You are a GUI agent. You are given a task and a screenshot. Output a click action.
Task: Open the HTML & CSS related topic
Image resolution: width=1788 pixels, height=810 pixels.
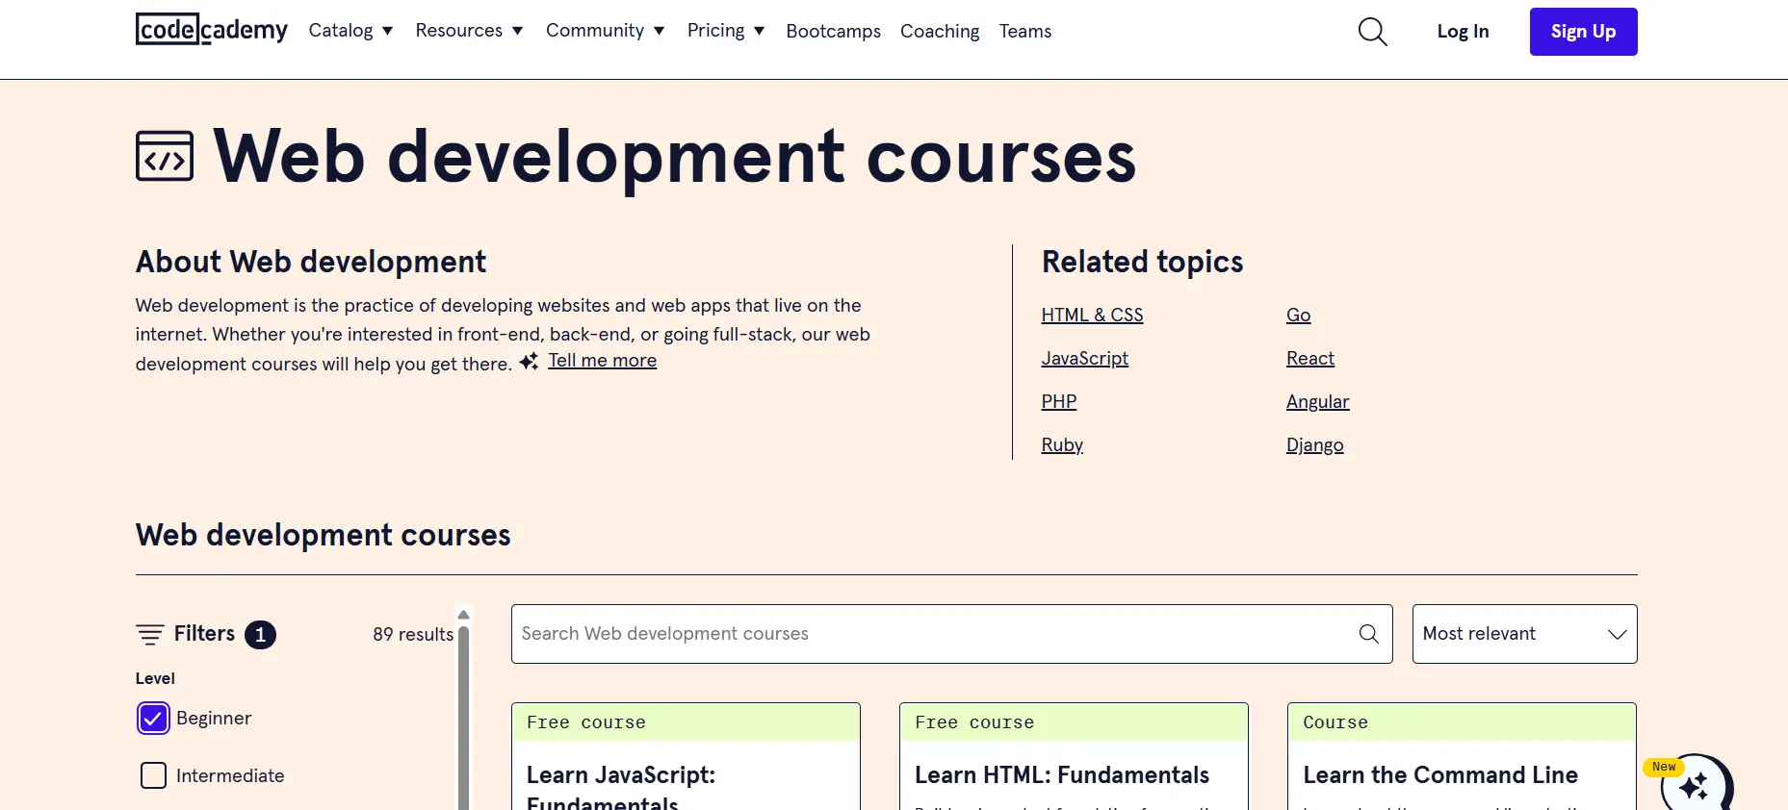[1092, 316]
